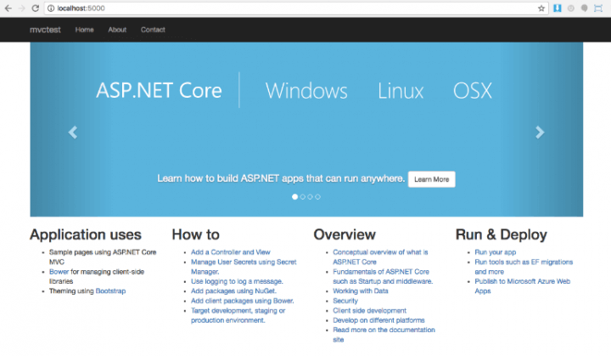Open the Run your app link
This screenshot has height=356, width=611.
tap(496, 252)
